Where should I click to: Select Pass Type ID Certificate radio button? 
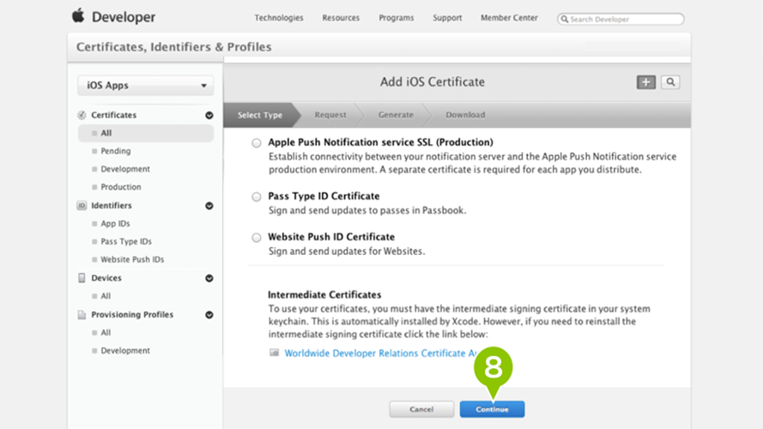coord(257,196)
